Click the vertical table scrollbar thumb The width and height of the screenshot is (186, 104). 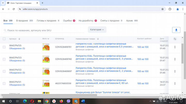coord(182,54)
